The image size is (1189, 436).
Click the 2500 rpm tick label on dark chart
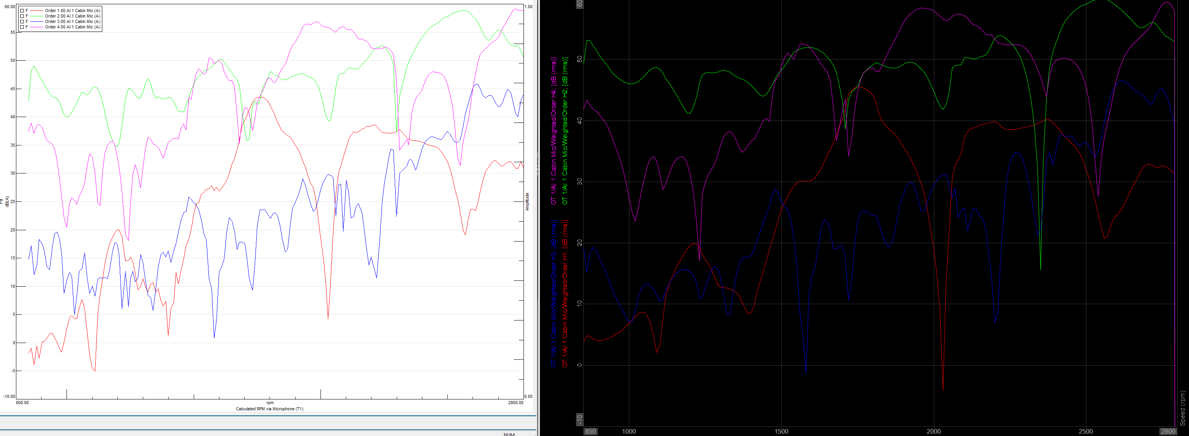pyautogui.click(x=1086, y=431)
